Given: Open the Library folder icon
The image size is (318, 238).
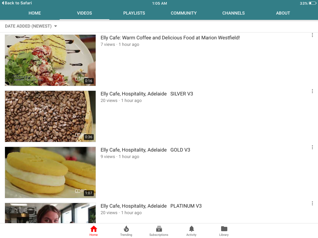Looking at the screenshot, I should [224, 229].
